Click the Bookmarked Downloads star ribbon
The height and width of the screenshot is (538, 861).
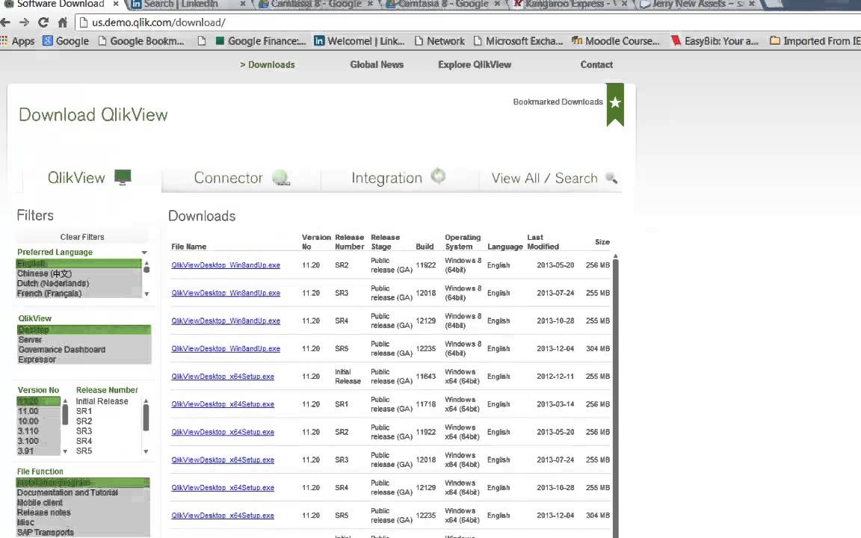615,105
